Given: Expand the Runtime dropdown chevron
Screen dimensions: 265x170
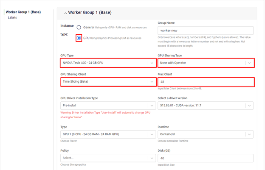Looking at the screenshot, I should coord(249,134).
